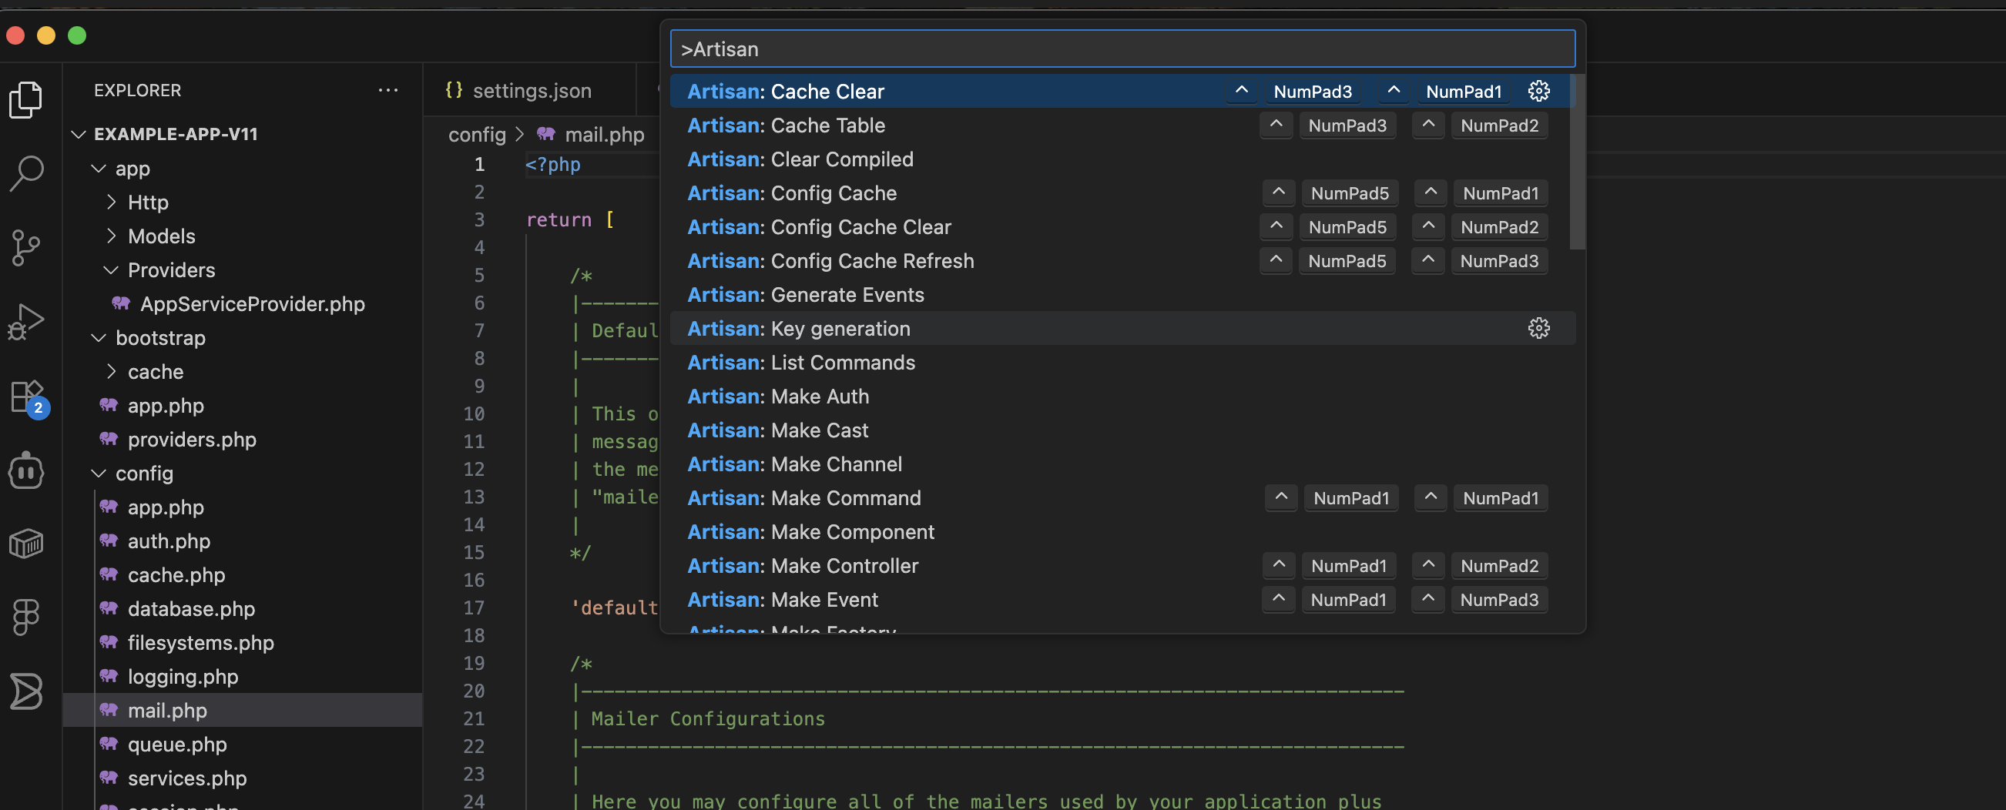Run Artisan: Config Cache command
This screenshot has height=810, width=2006.
1122,193
